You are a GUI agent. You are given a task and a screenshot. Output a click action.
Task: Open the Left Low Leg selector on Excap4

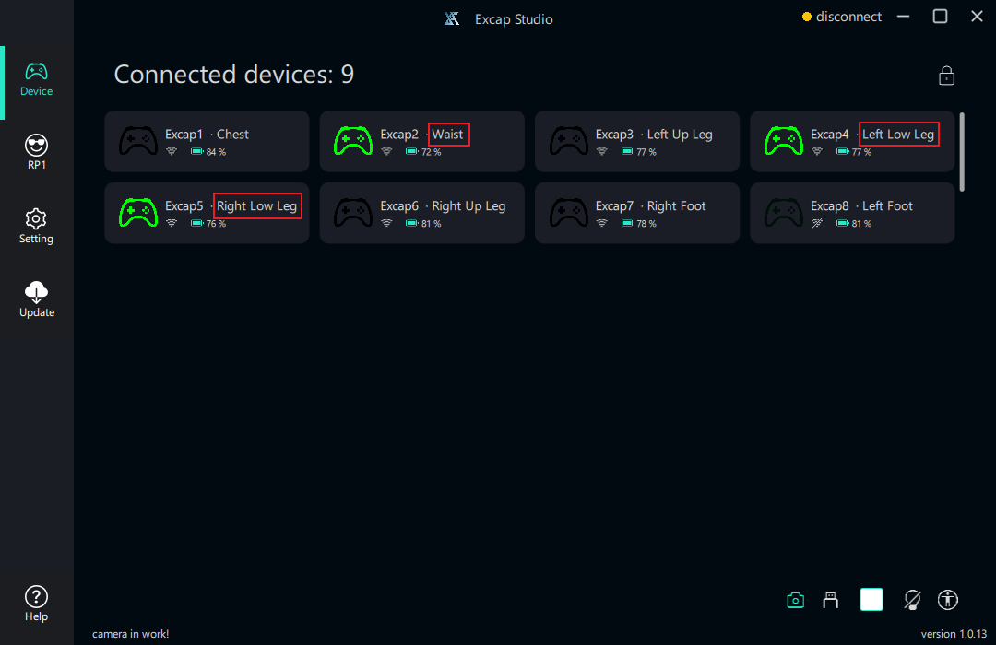[898, 135]
